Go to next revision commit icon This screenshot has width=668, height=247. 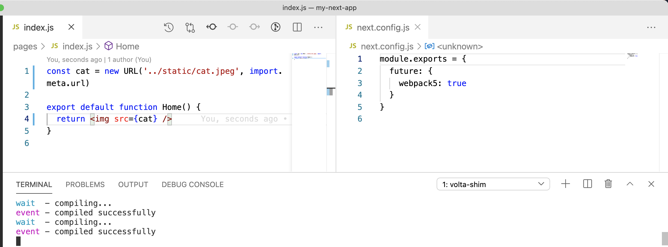coord(254,27)
